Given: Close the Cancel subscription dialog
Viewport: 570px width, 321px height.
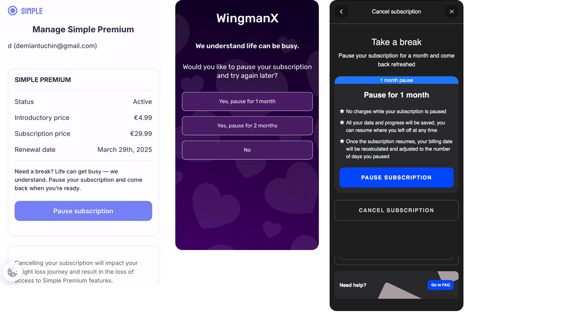Looking at the screenshot, I should point(451,12).
